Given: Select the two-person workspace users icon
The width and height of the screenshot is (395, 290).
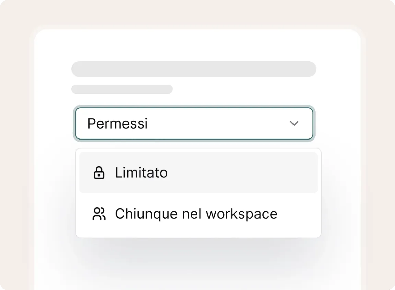Looking at the screenshot, I should point(99,214).
